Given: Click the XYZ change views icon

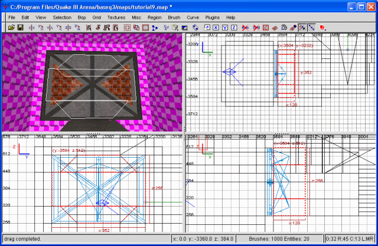Looking at the screenshot, I should (166, 28).
